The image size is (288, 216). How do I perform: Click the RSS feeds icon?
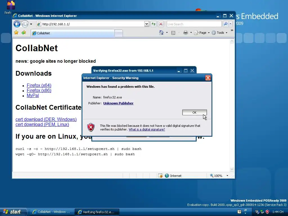click(173, 33)
